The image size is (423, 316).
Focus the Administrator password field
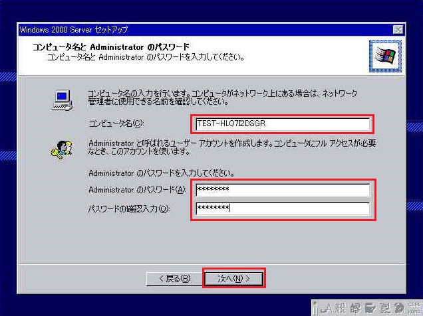283,190
